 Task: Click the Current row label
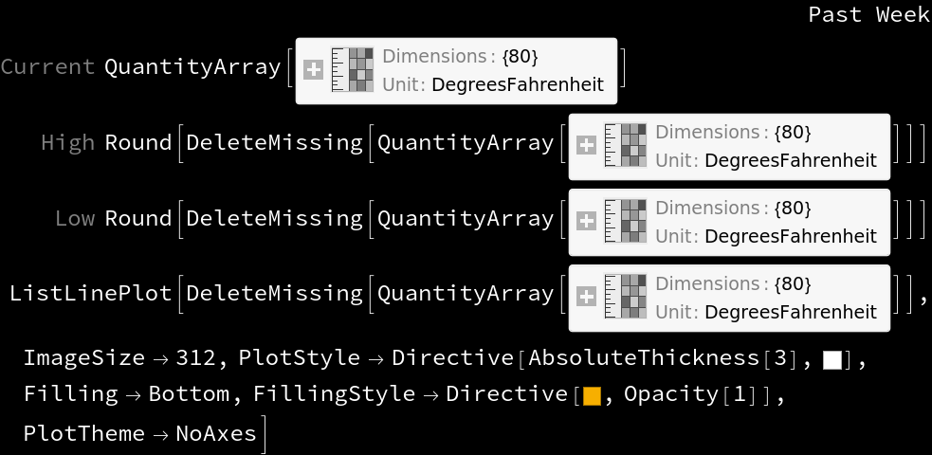click(47, 67)
